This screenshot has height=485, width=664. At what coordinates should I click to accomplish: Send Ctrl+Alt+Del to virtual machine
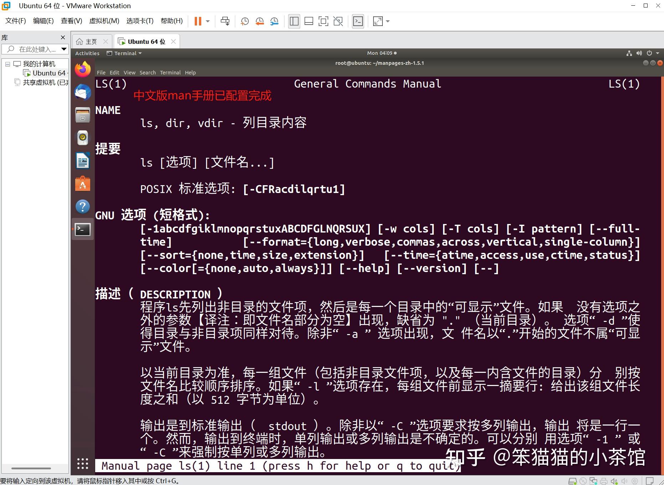pos(225,21)
